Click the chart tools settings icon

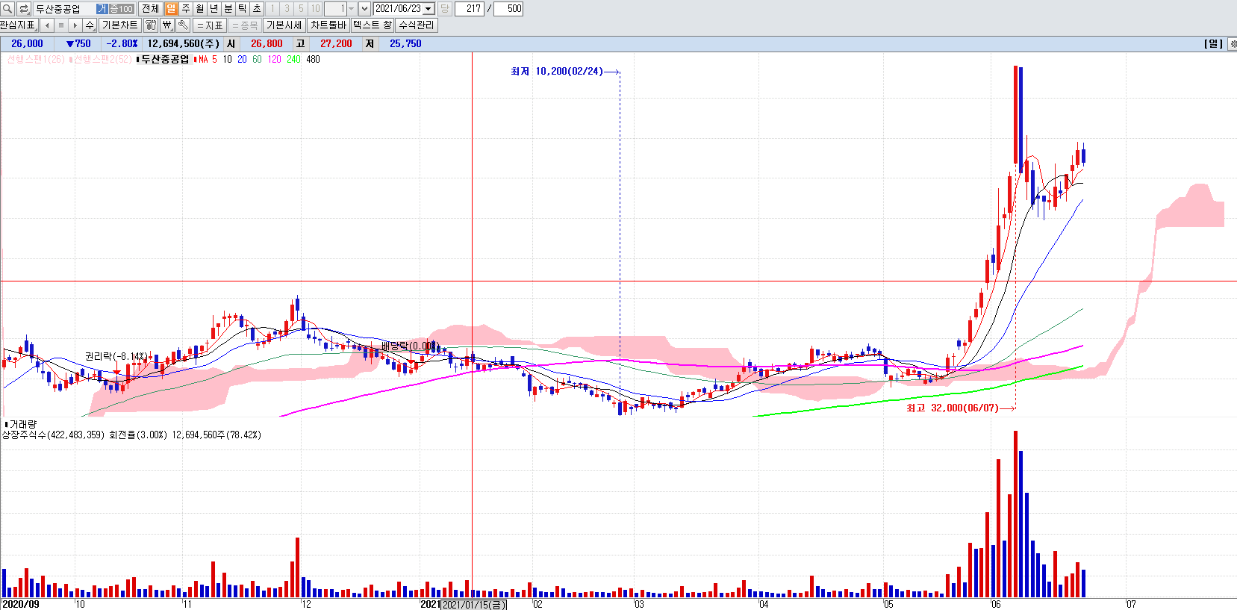click(x=151, y=25)
